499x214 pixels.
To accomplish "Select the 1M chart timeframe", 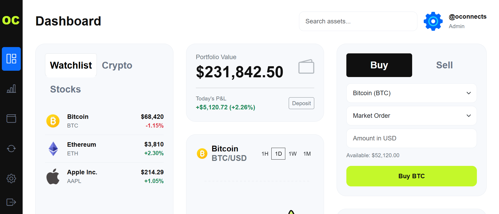I will point(307,154).
